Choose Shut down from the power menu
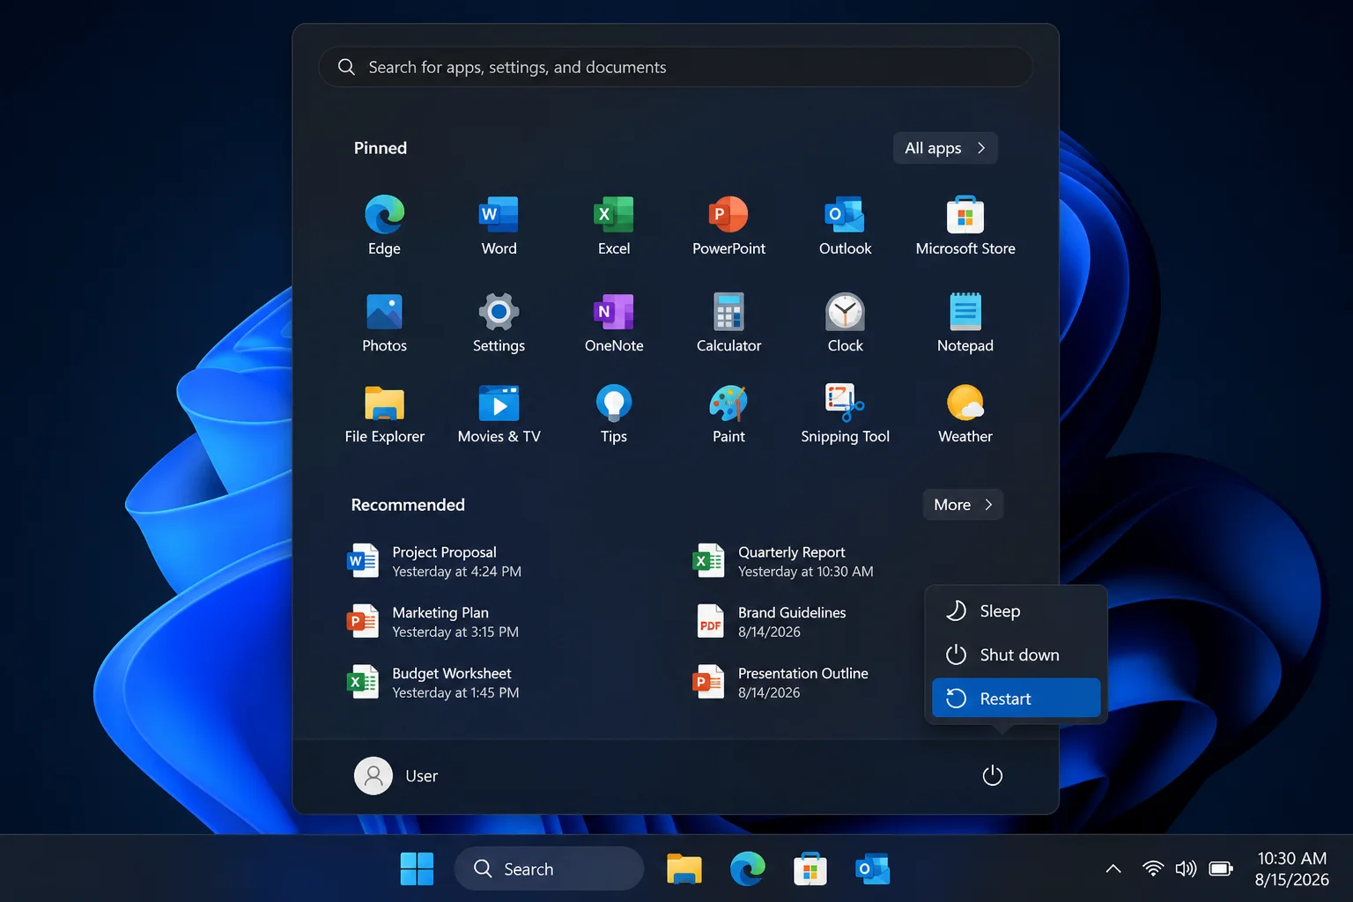1353x902 pixels. 1016,655
